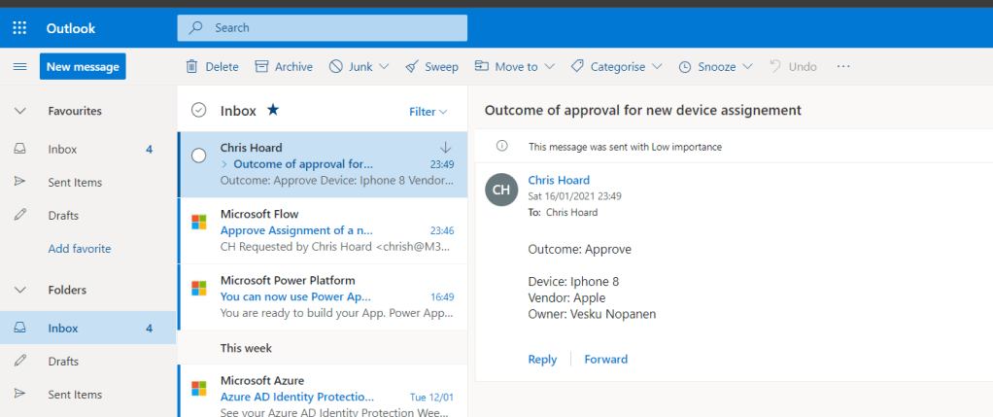Screen dimensions: 993x417
Task: Click into the Search box
Action: [x=330, y=28]
